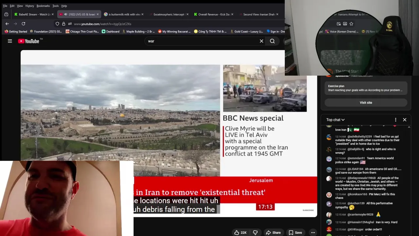Open the Help menu
419x236 pixels.
pos(64,6)
